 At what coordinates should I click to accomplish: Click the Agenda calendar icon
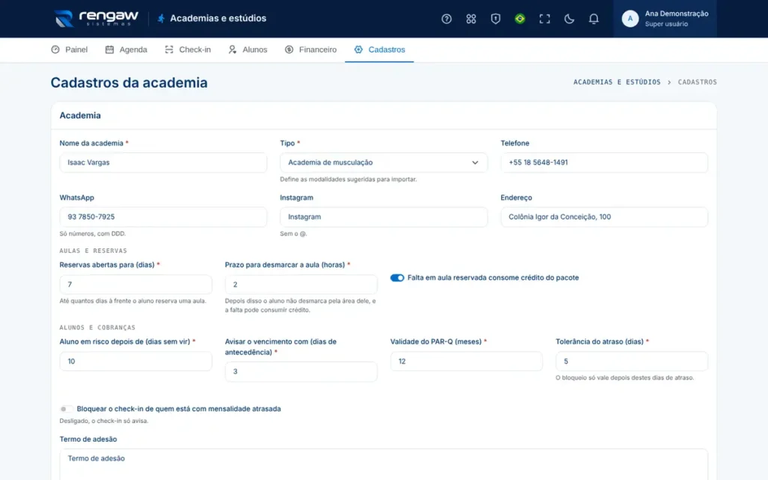109,49
